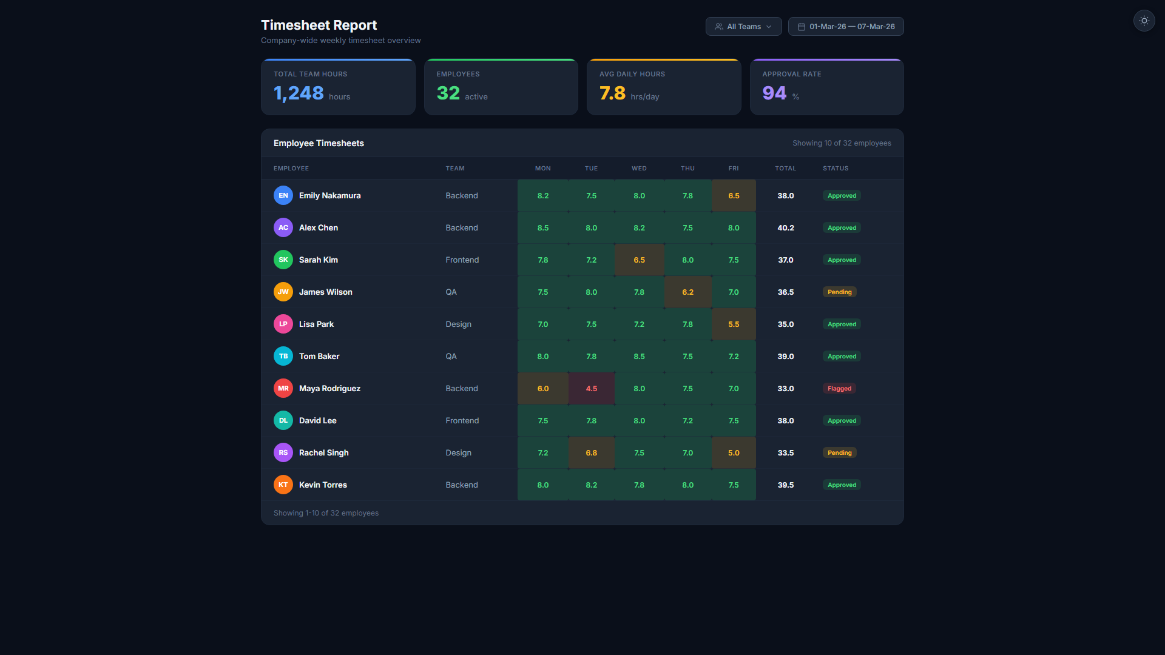The image size is (1165, 655).
Task: Click Lisa Park's Design team label
Action: (458, 324)
